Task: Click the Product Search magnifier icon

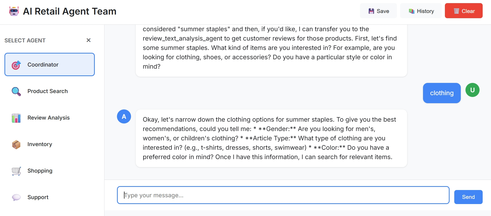Action: tap(16, 91)
